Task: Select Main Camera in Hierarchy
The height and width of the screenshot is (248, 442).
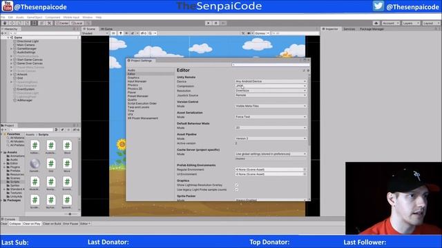Action: coord(26,45)
